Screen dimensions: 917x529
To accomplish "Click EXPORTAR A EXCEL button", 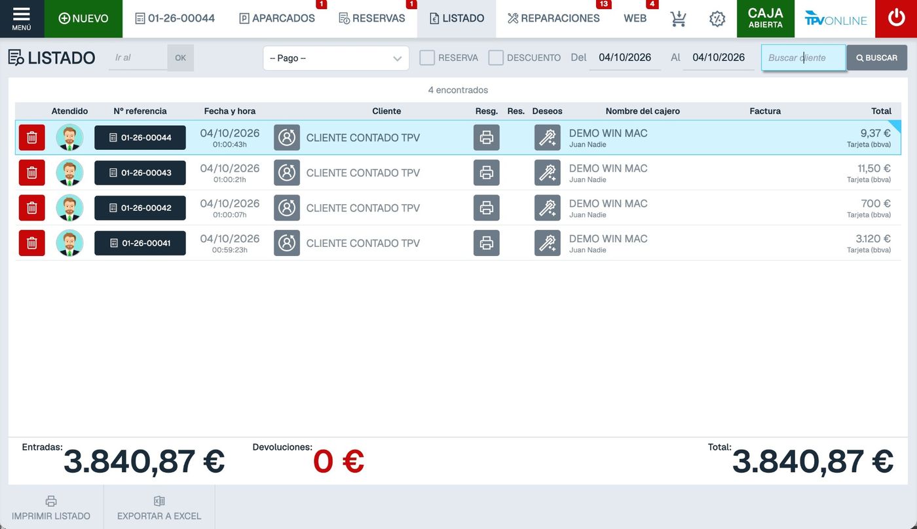I will (159, 508).
